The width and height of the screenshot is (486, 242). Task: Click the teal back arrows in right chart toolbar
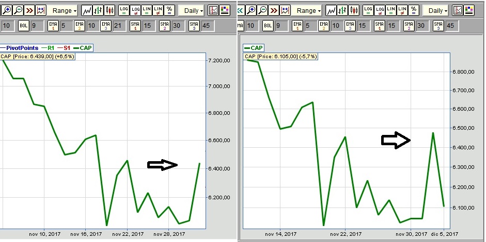241,10
